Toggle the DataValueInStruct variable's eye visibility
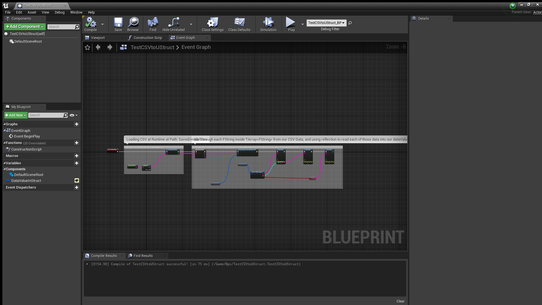 (x=77, y=180)
